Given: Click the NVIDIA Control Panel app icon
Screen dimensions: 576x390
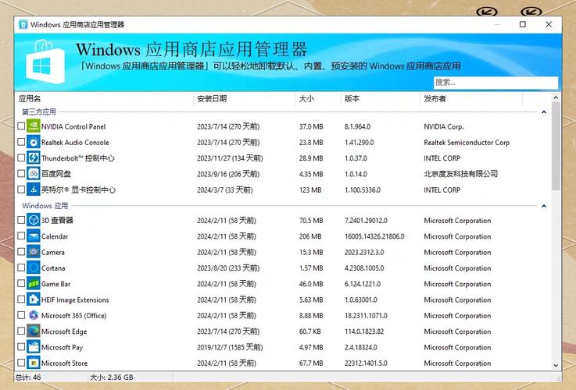Looking at the screenshot, I should pyautogui.click(x=33, y=126).
